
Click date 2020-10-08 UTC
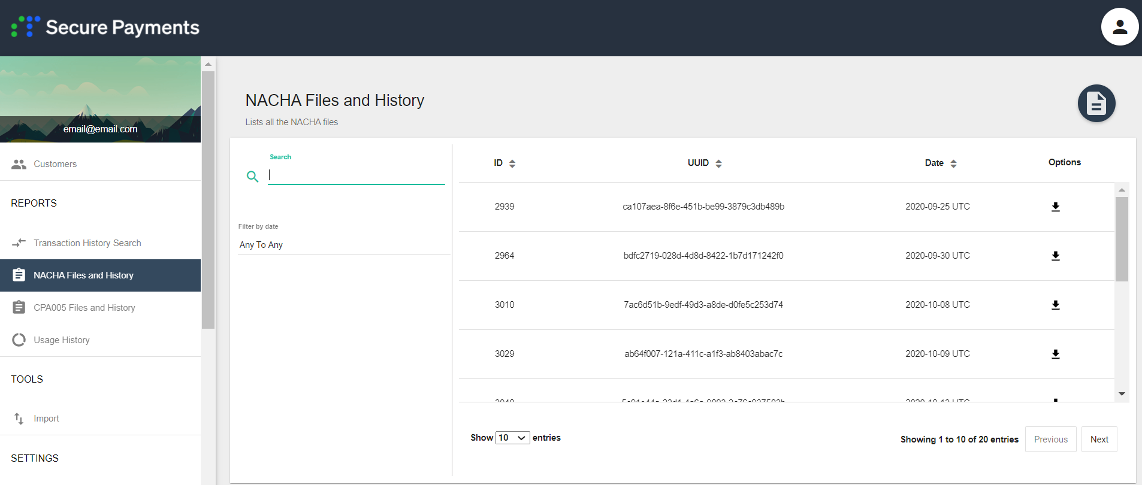tap(938, 305)
